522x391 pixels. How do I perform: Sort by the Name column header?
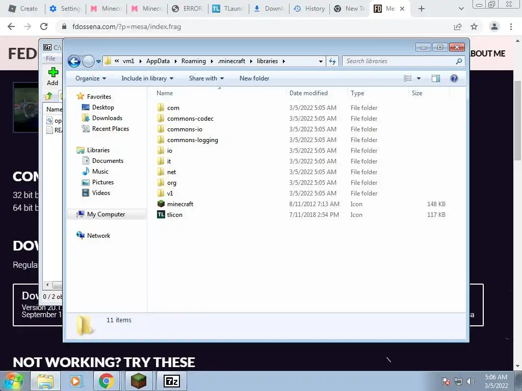(165, 93)
